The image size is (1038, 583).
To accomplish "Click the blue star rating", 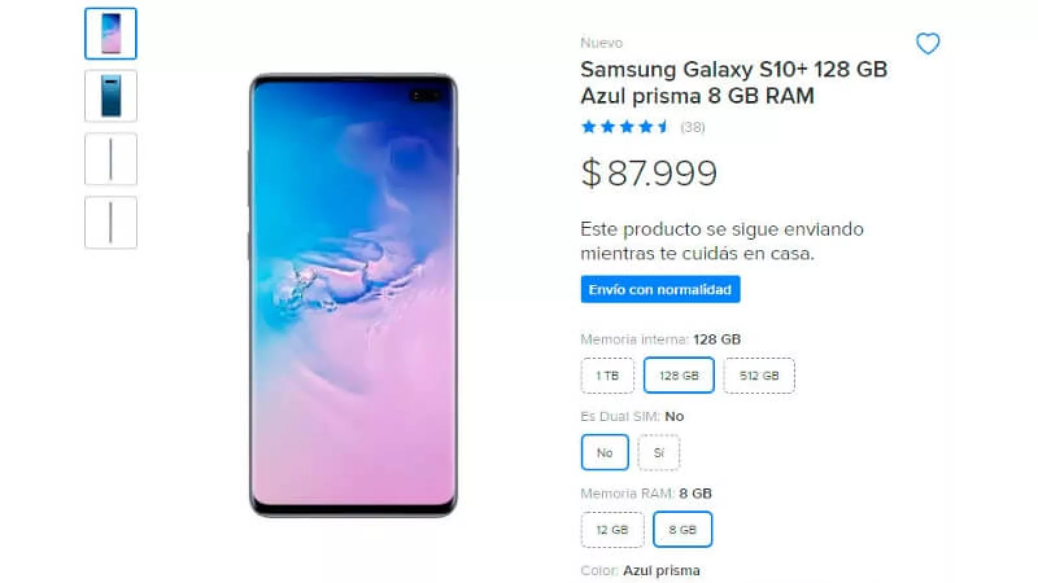I will pos(625,127).
